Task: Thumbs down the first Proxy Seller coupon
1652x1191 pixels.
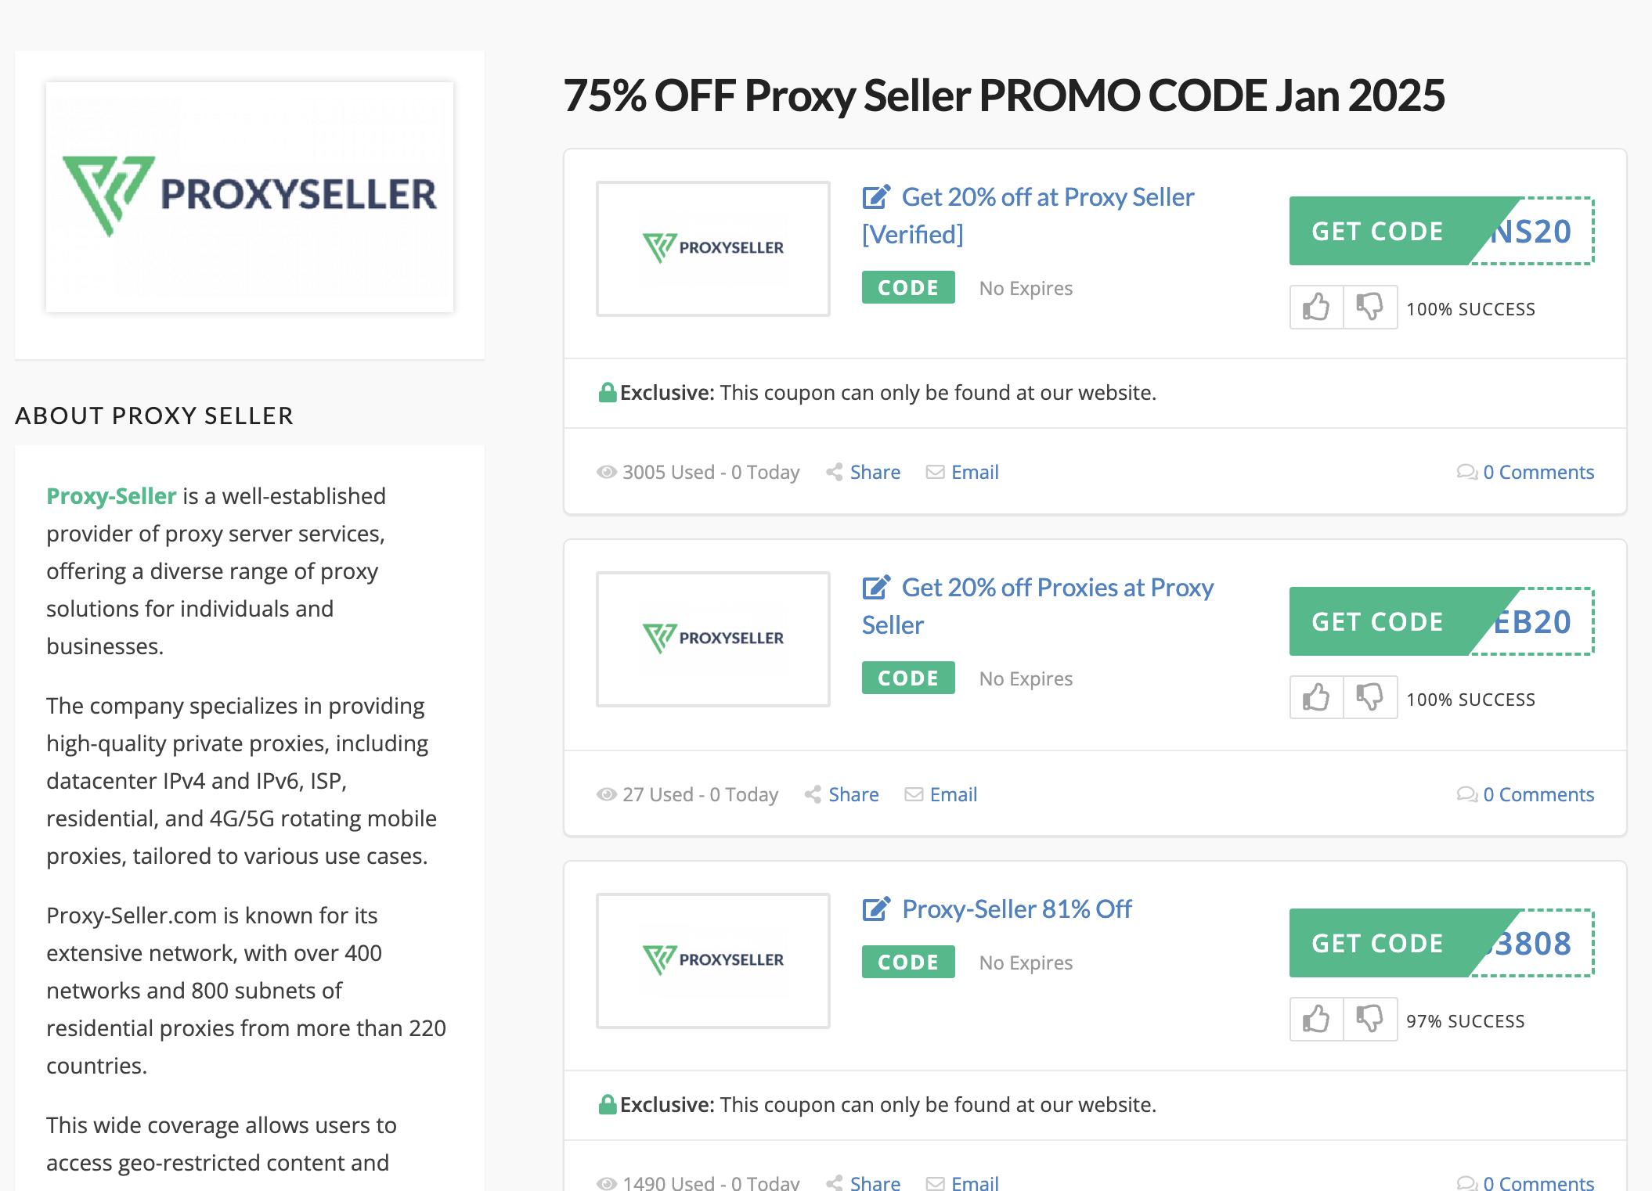Action: [1370, 308]
